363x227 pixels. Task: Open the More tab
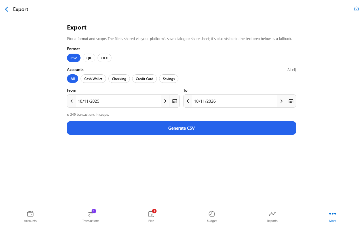pyautogui.click(x=333, y=217)
